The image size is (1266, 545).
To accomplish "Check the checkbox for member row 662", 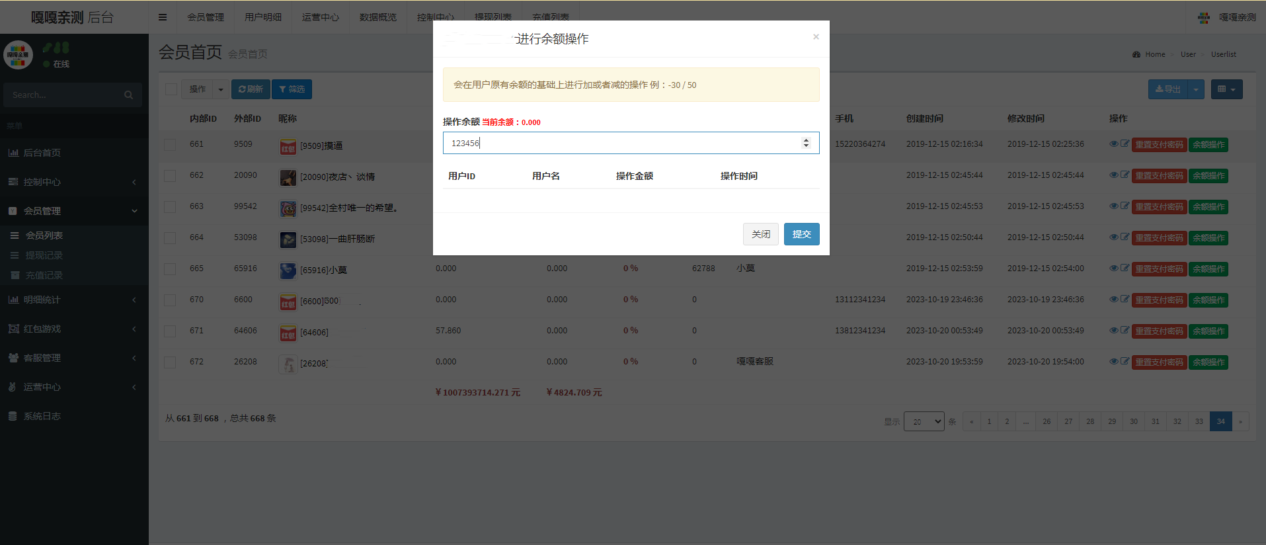I will (171, 176).
